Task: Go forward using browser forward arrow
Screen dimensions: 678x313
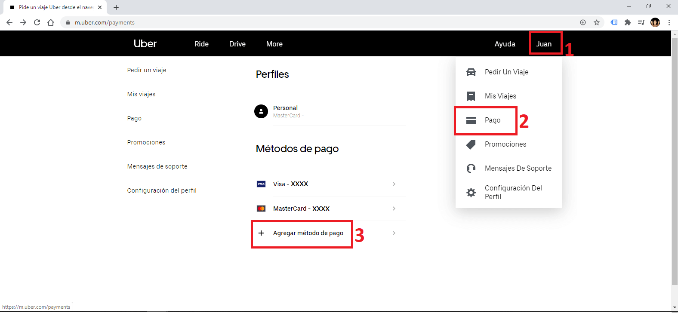Action: tap(23, 22)
